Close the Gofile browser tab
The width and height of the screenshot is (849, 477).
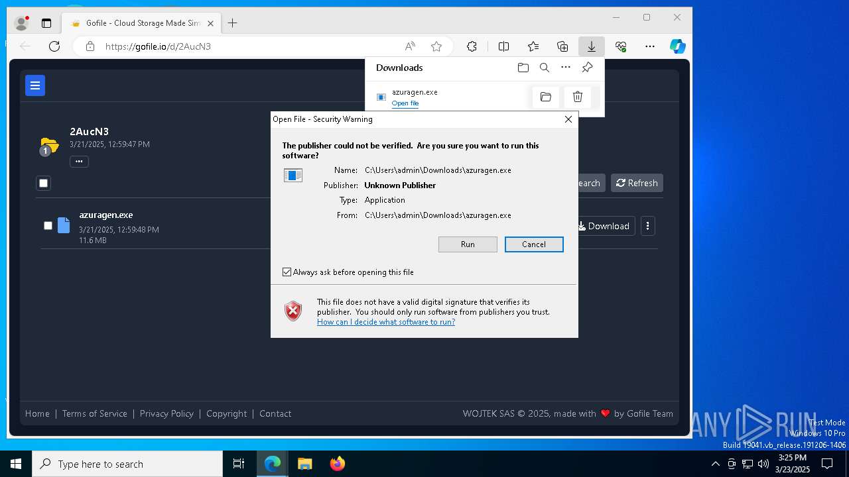coord(210,23)
